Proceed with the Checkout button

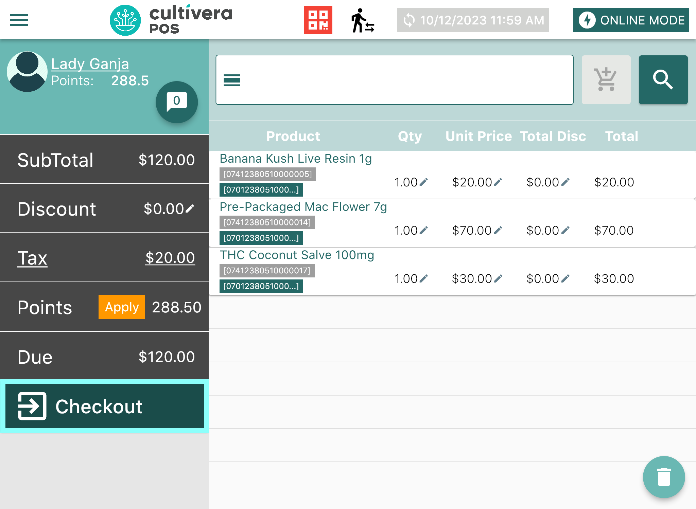click(x=105, y=406)
